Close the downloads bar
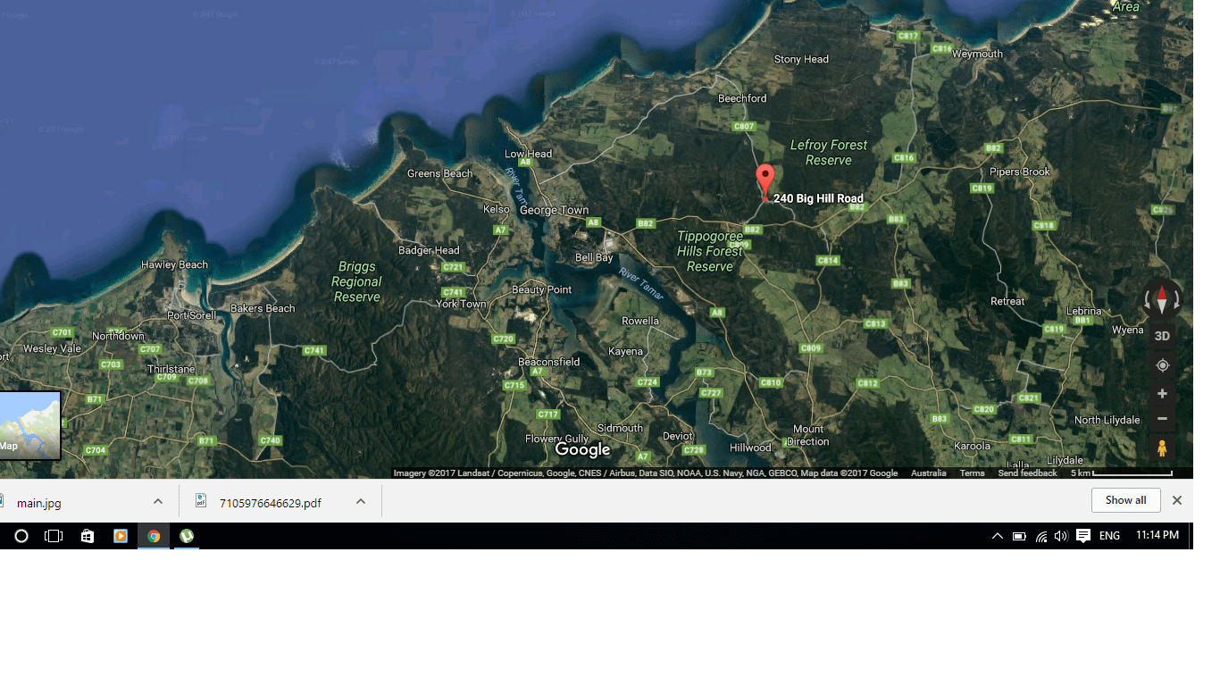 click(1176, 500)
